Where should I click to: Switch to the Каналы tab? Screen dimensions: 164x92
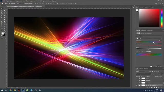[141, 69]
